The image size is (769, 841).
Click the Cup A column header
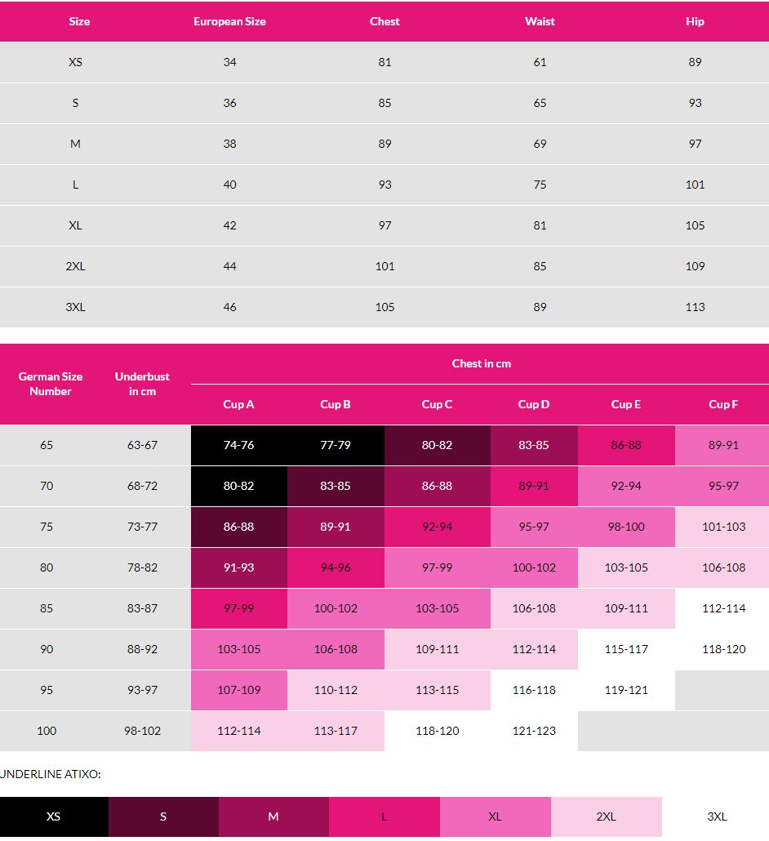(x=238, y=404)
